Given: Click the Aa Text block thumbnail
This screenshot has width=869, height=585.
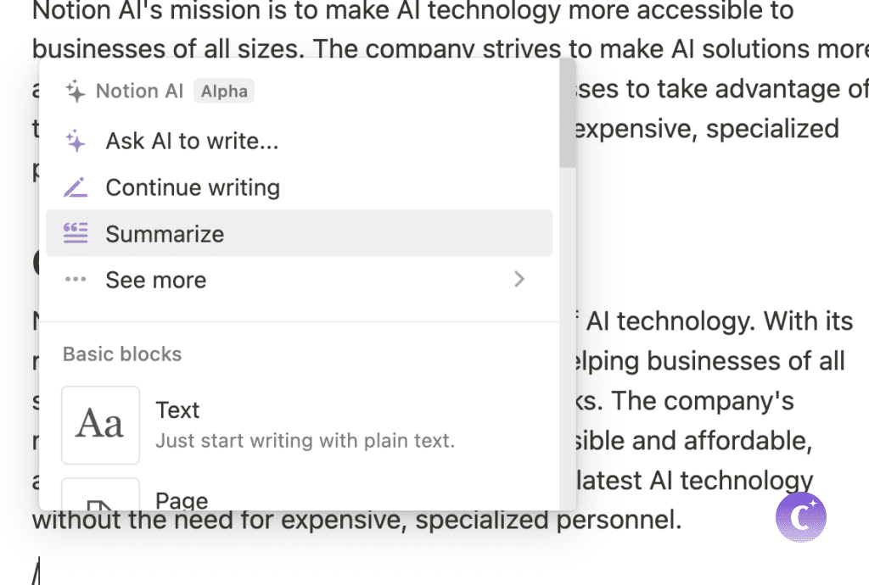Looking at the screenshot, I should pos(100,425).
